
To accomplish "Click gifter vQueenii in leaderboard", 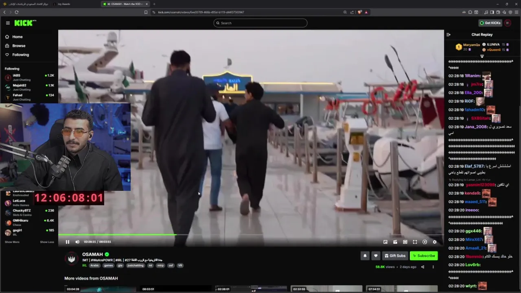I will pyautogui.click(x=494, y=50).
